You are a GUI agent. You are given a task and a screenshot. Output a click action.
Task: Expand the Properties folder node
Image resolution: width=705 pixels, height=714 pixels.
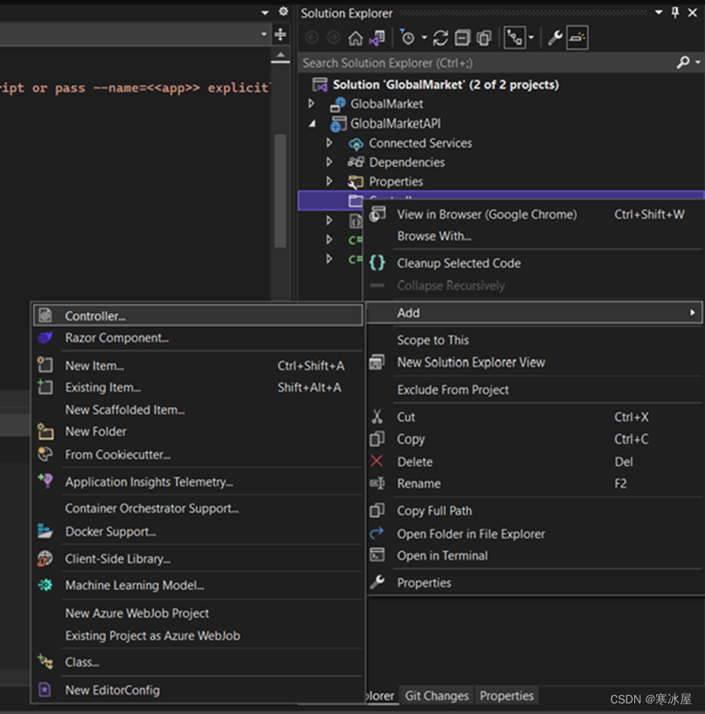point(329,182)
